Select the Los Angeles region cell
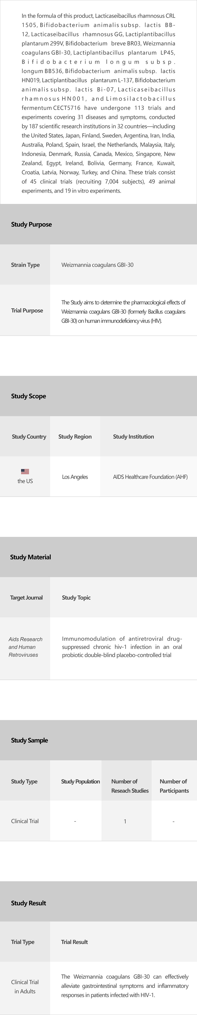 click(75, 477)
